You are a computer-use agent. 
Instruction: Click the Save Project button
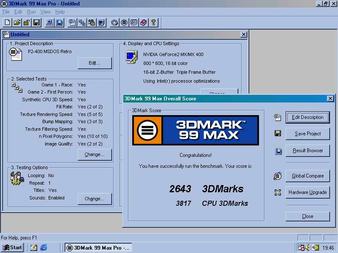pos(308,134)
